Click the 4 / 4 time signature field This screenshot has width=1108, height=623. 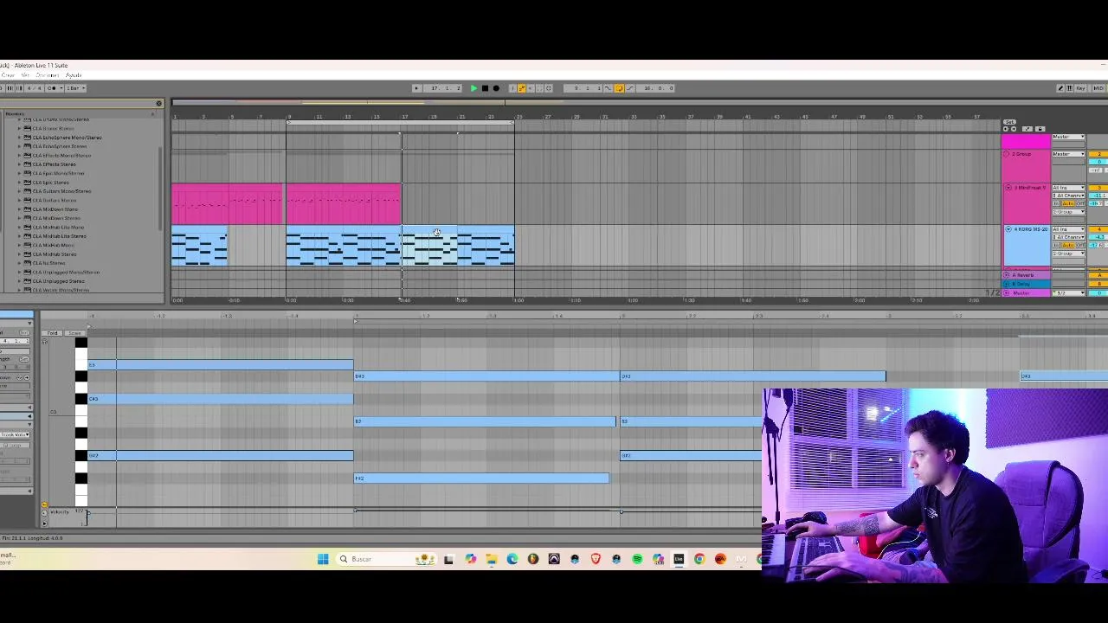34,88
